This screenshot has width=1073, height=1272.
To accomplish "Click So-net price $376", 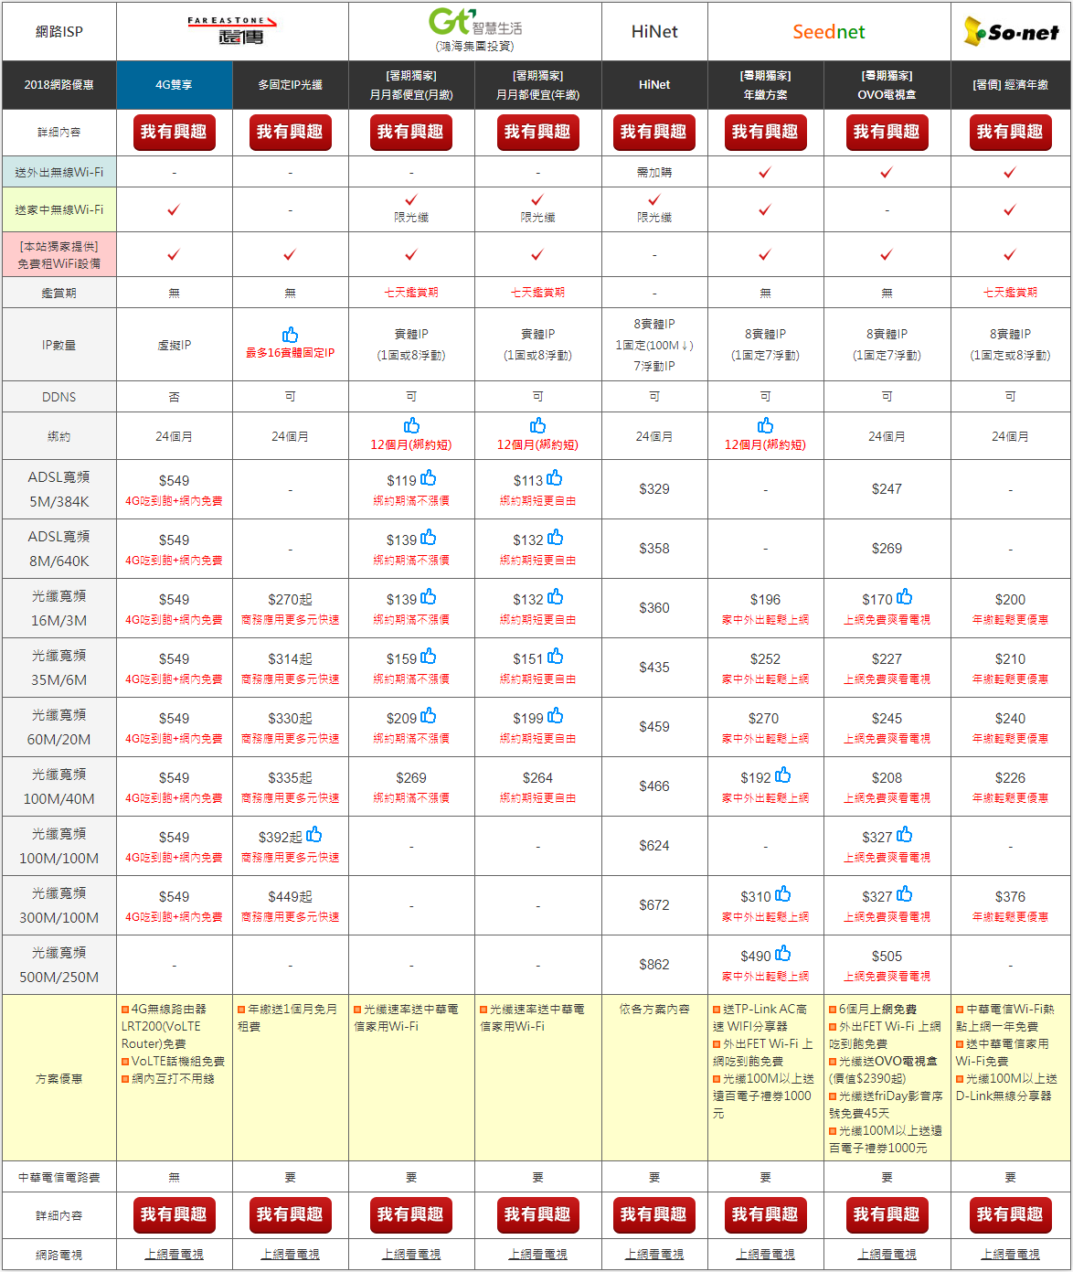I will tap(1010, 897).
